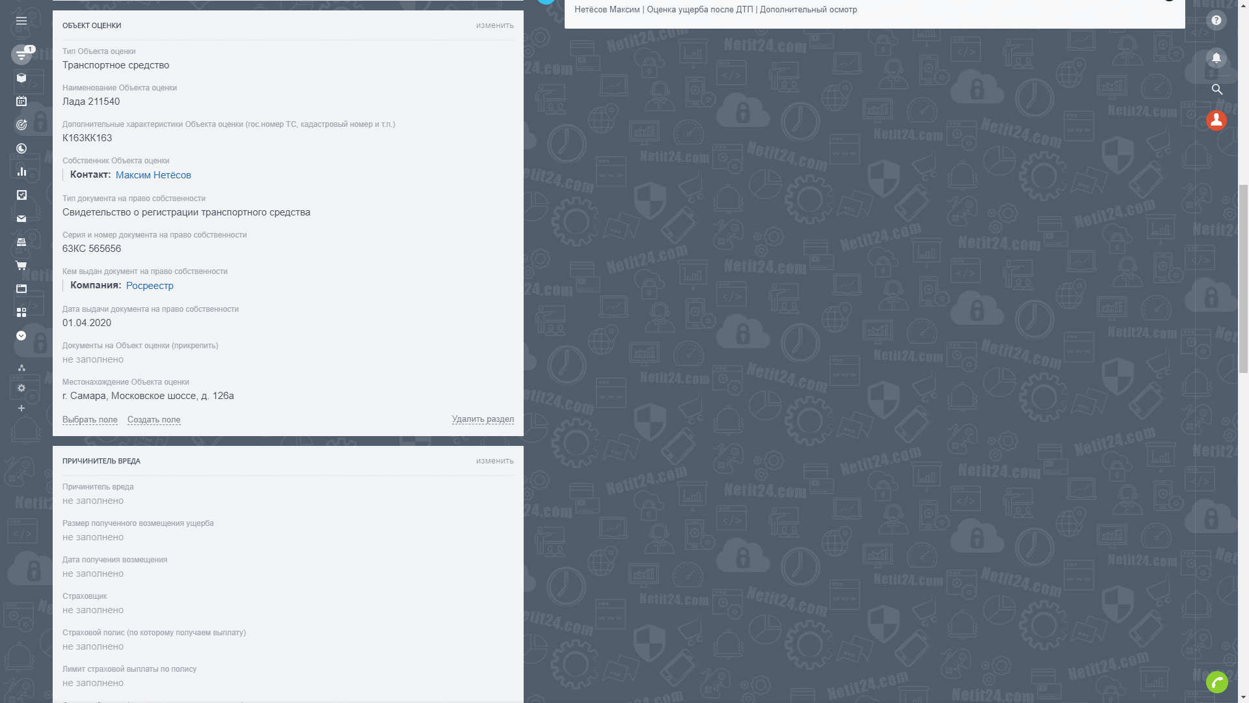Open the mail envelope sidebar icon
The image size is (1249, 703).
(x=21, y=219)
